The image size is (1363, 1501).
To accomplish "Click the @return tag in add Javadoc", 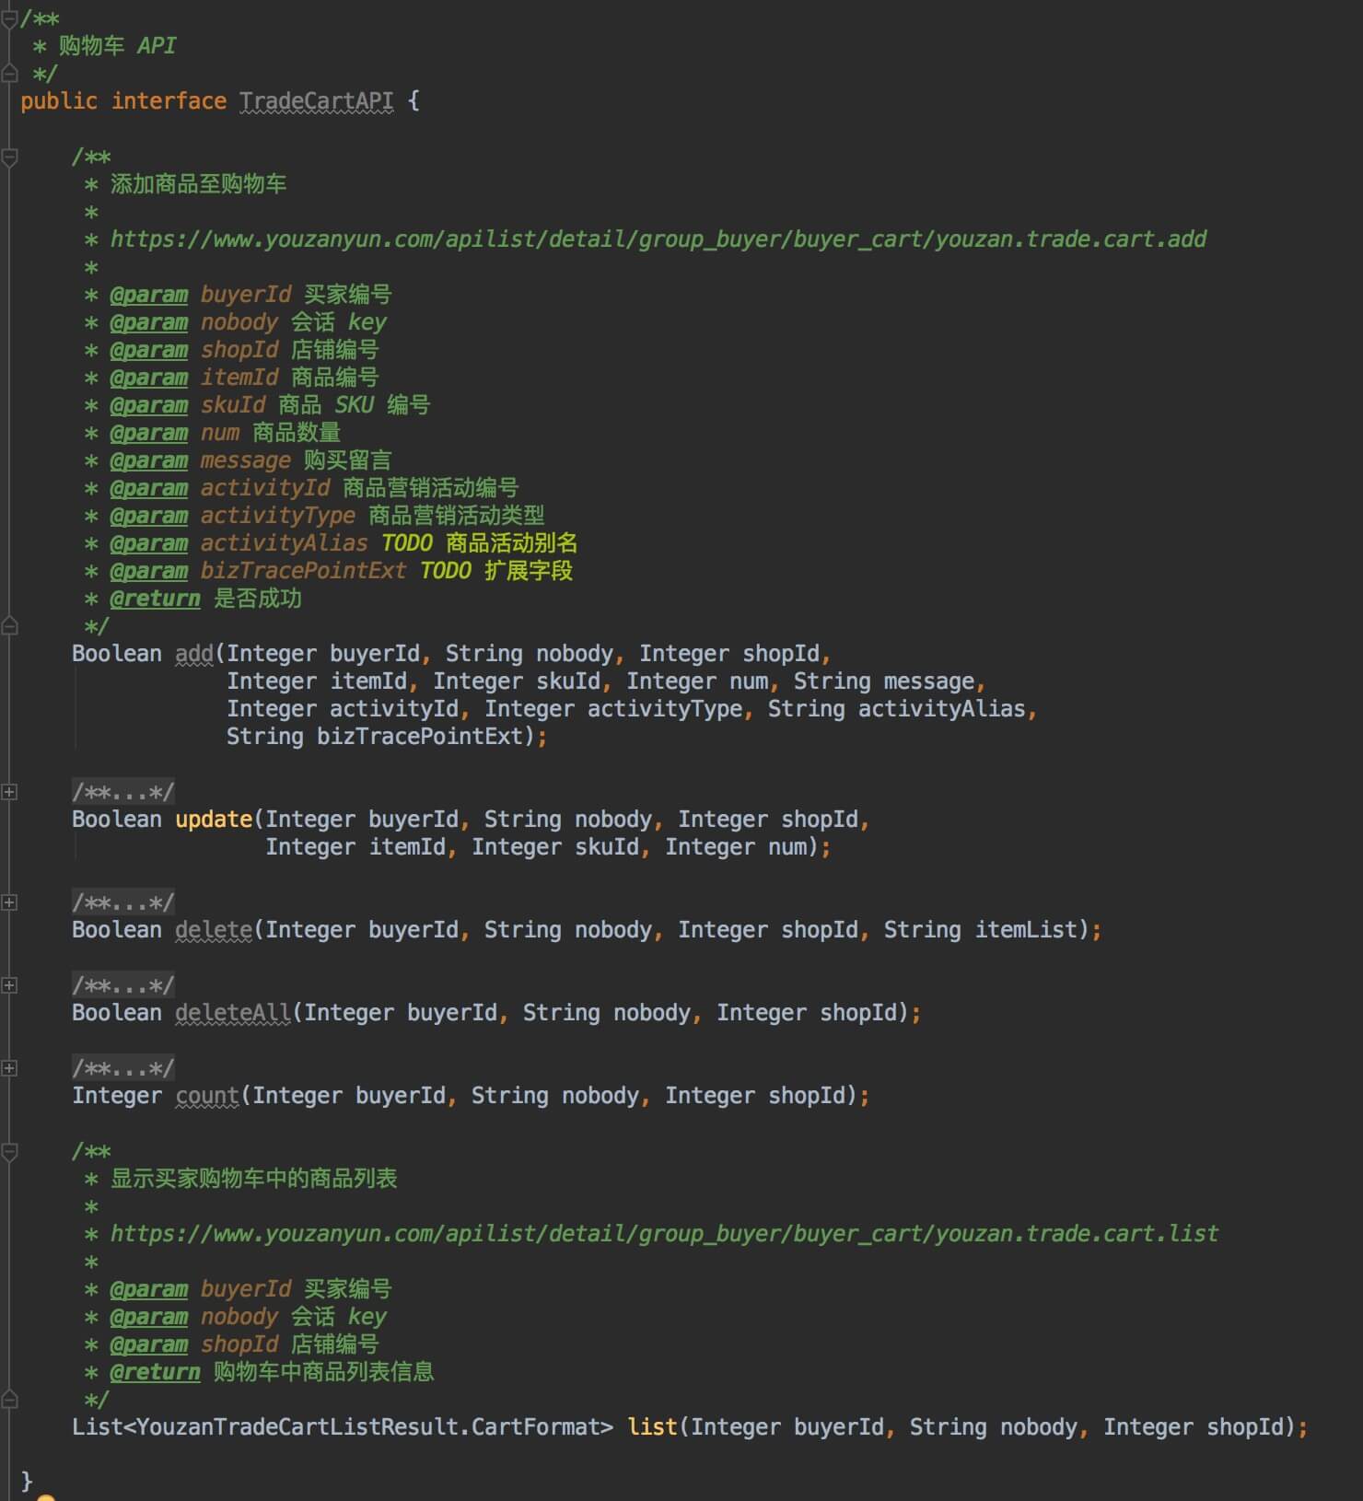I will (x=155, y=599).
